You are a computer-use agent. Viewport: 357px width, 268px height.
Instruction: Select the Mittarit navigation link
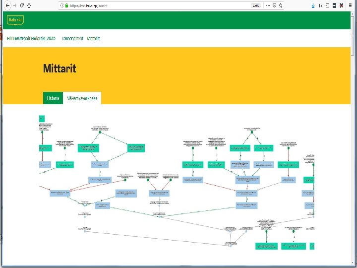(x=93, y=39)
